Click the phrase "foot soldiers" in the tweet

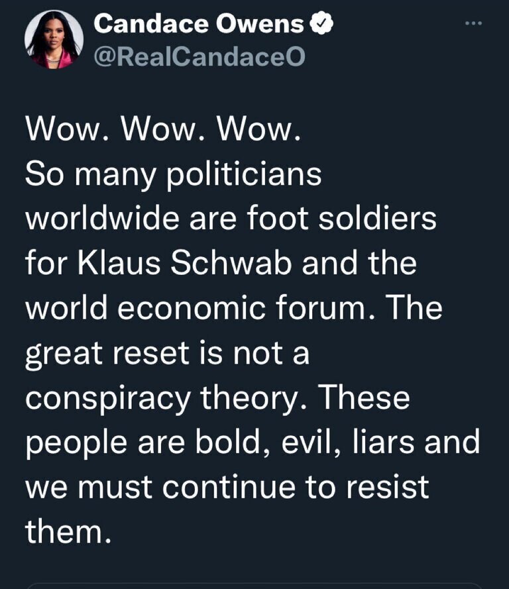coord(342,219)
